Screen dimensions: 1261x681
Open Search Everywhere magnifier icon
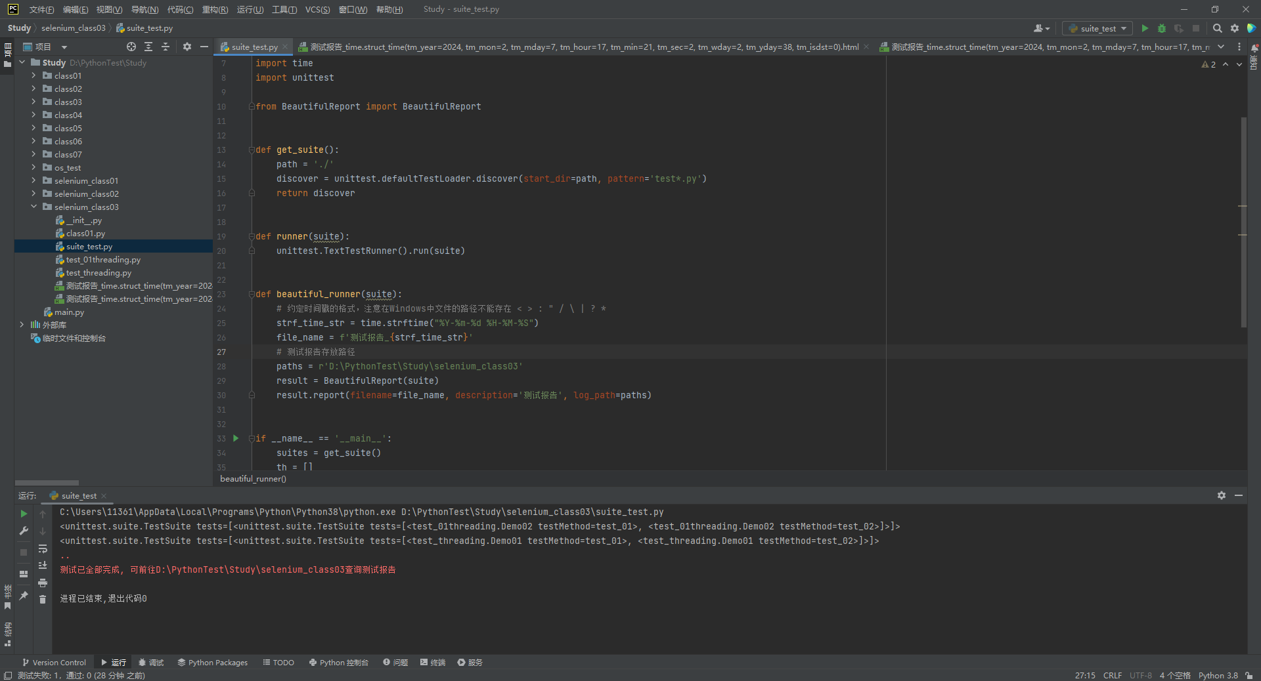point(1218,28)
